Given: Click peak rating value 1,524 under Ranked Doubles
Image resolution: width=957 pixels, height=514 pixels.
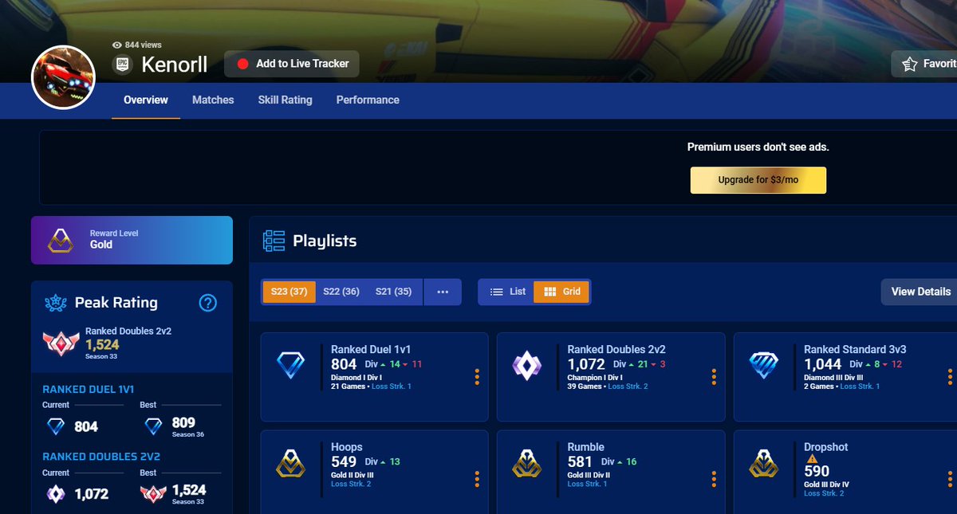Looking at the screenshot, I should click(x=102, y=344).
